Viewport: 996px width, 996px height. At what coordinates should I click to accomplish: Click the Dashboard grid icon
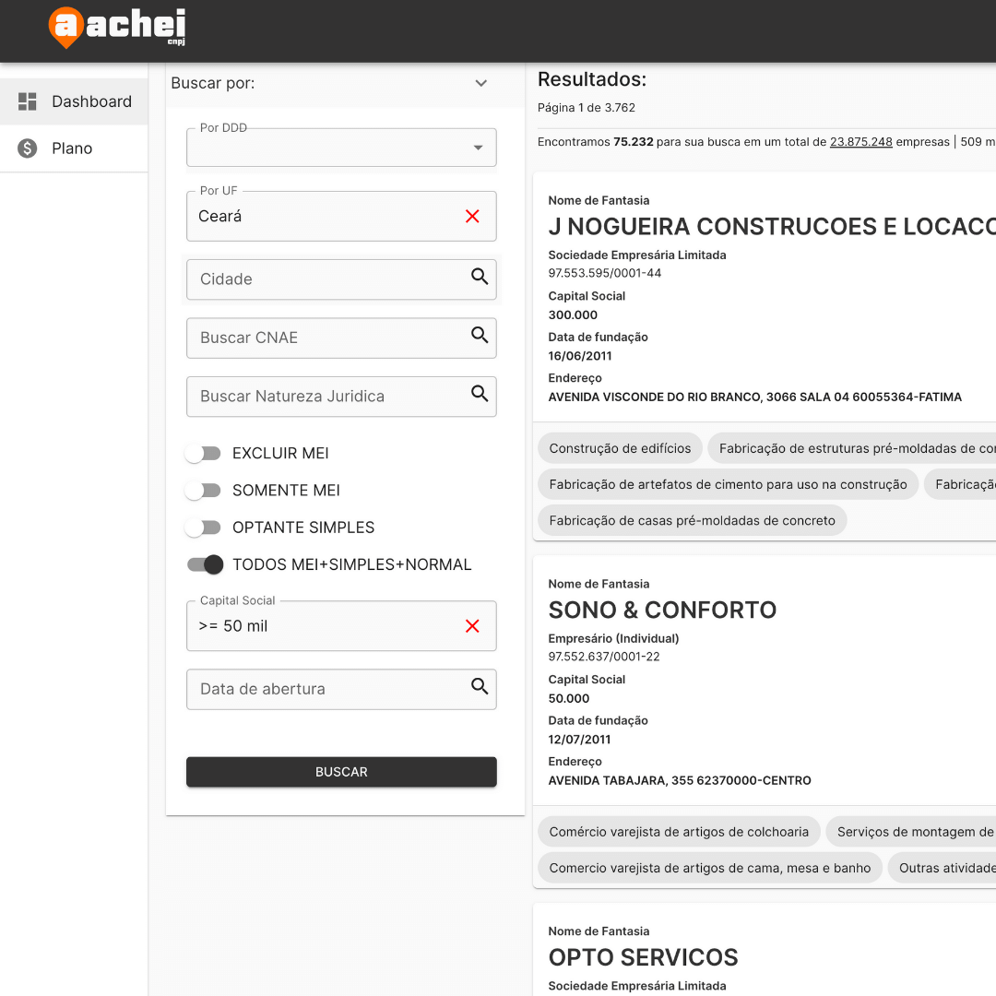click(28, 101)
